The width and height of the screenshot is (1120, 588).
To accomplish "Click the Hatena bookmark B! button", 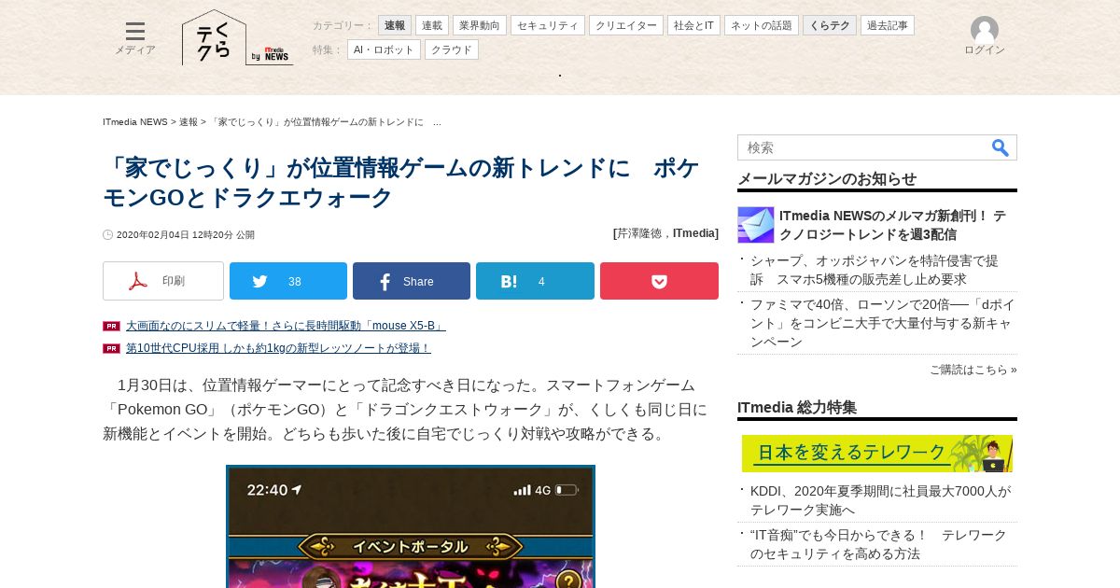I will point(535,281).
